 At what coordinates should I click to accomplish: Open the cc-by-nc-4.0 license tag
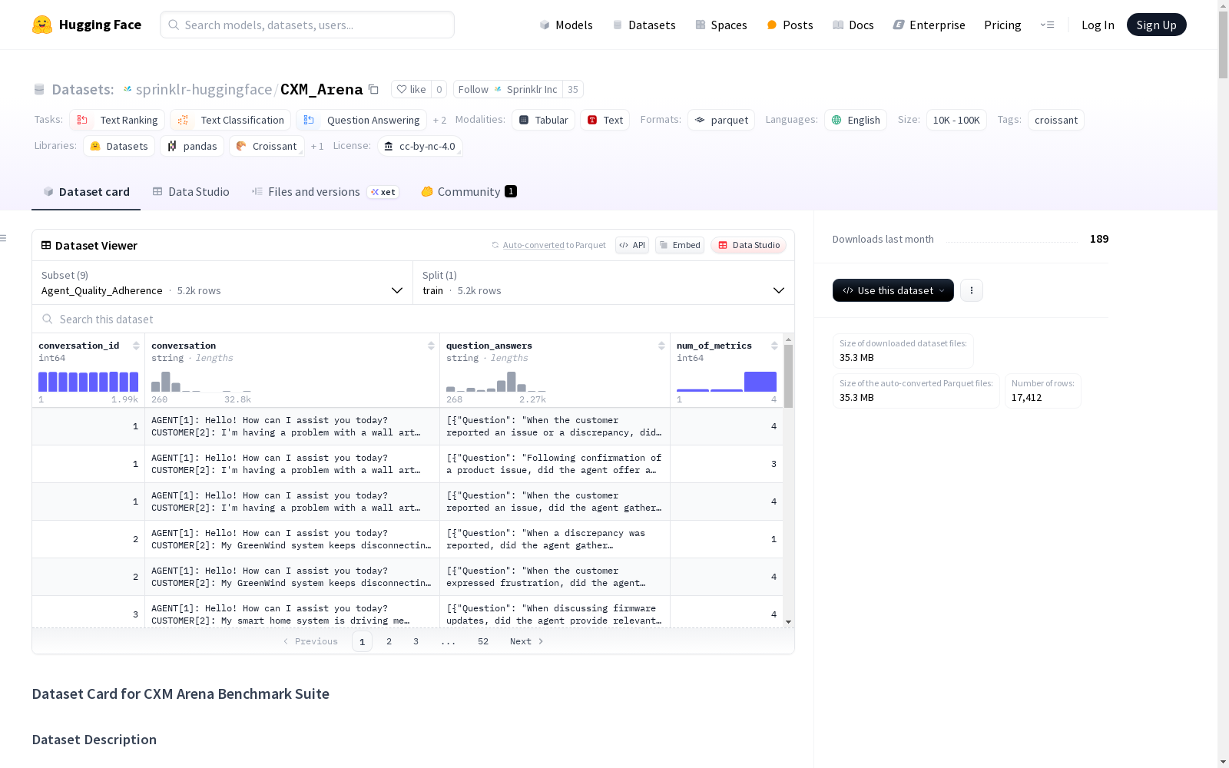coord(419,146)
